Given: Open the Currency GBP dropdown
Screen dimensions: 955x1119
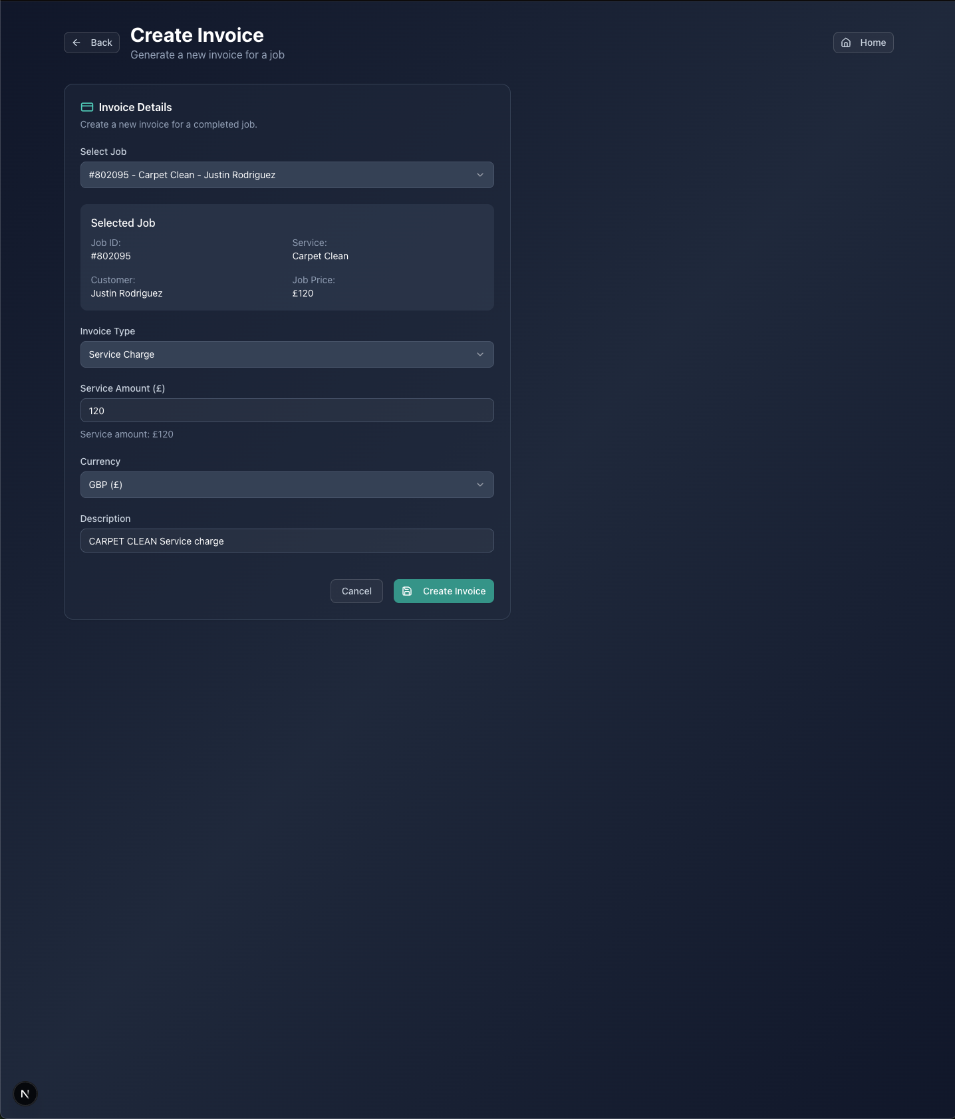Looking at the screenshot, I should pos(287,485).
